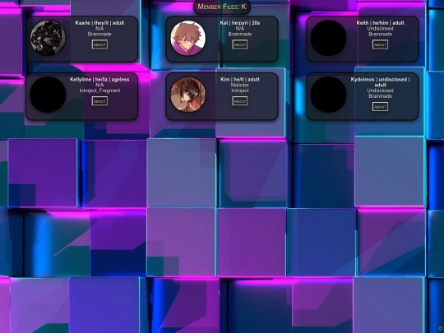This screenshot has height=333, width=444.
Task: Click the 'Brainmade' text on Kaarle's card
Action: click(x=99, y=34)
